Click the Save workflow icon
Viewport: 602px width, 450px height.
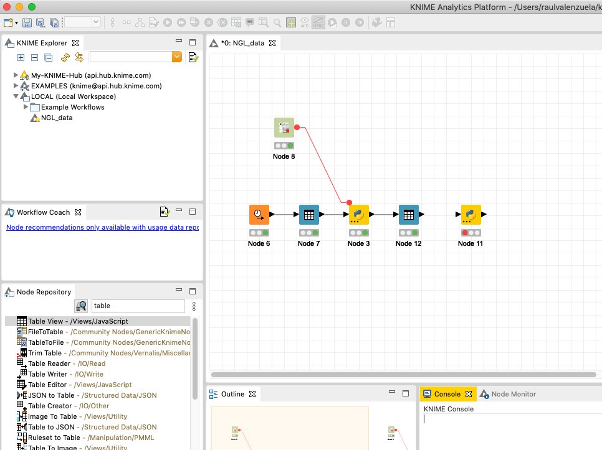[27, 22]
